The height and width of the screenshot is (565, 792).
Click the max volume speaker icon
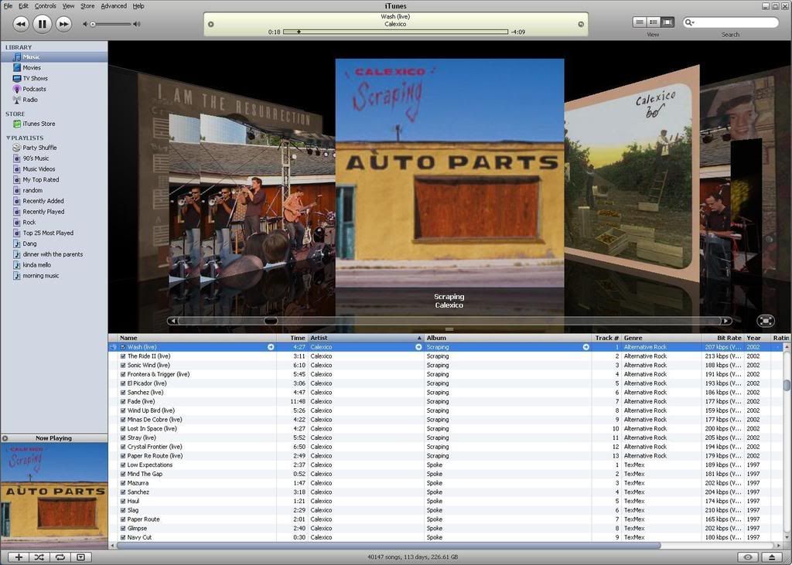click(x=137, y=24)
